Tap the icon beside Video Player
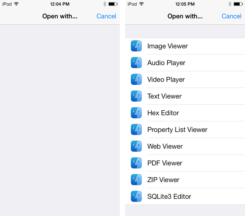 pos(136,79)
